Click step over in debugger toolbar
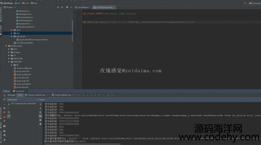The width and height of the screenshot is (261, 145). pos(84,95)
